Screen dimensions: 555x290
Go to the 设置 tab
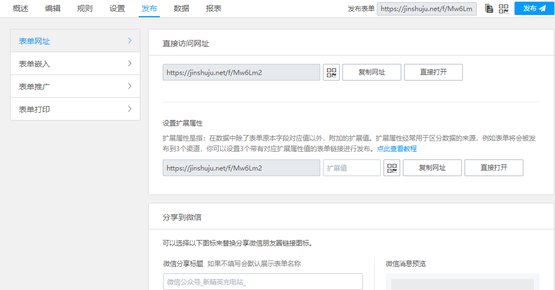coord(117,8)
